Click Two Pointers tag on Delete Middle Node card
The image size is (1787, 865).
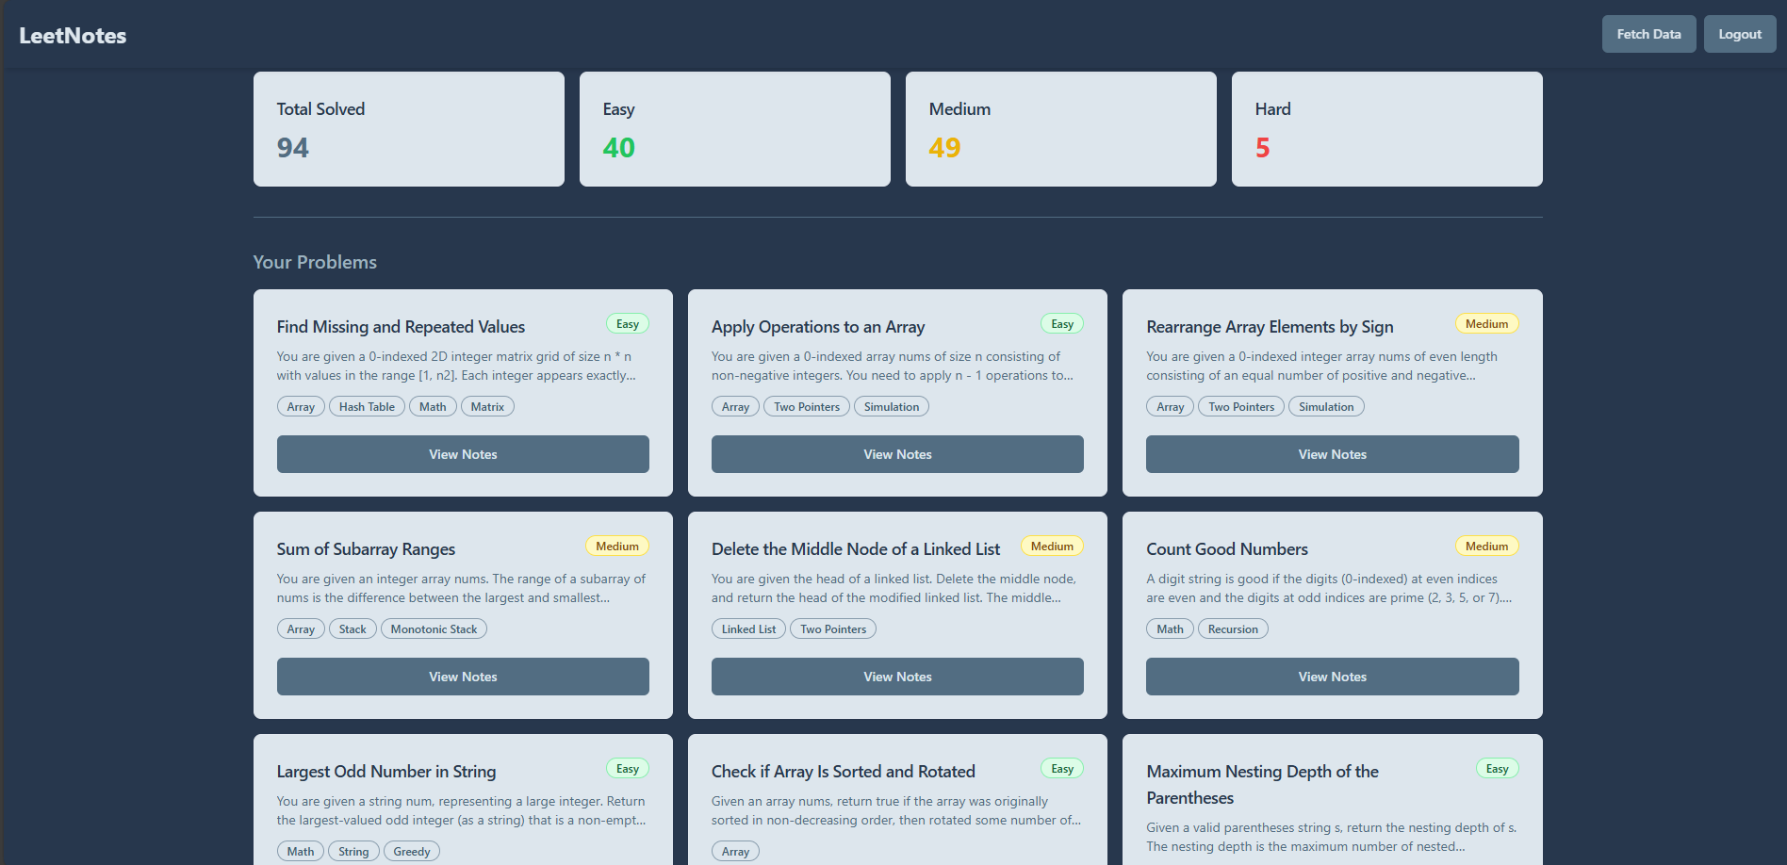pyautogui.click(x=833, y=629)
